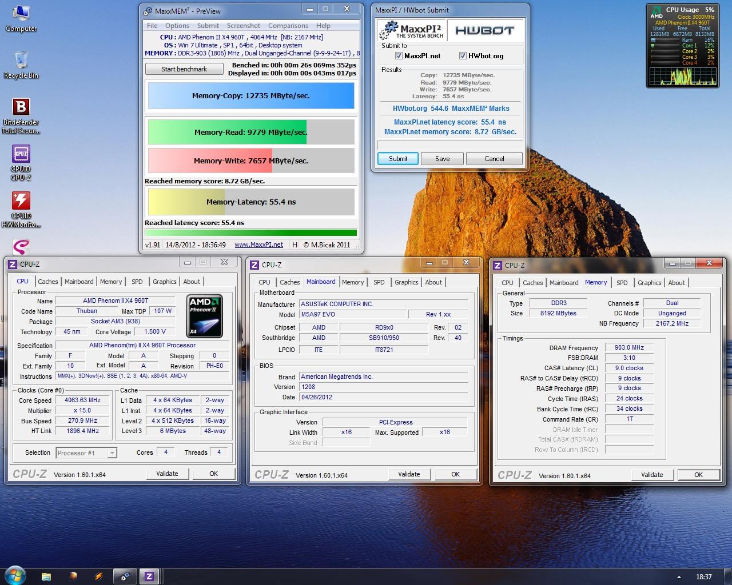
Task: Switch to Memory tab in middle CPU-Z
Action: (x=353, y=282)
